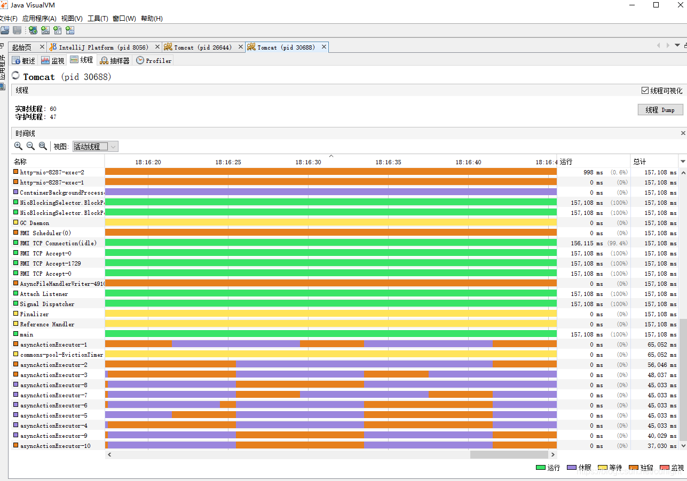Open the 应用程序(A) menu

(x=40, y=18)
